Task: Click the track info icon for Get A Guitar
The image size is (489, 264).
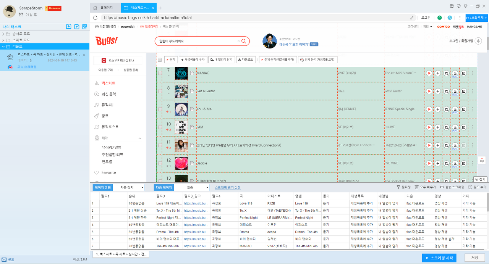Action: 192,91
